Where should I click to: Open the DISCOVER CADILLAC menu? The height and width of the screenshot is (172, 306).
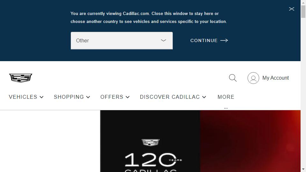pyautogui.click(x=173, y=97)
